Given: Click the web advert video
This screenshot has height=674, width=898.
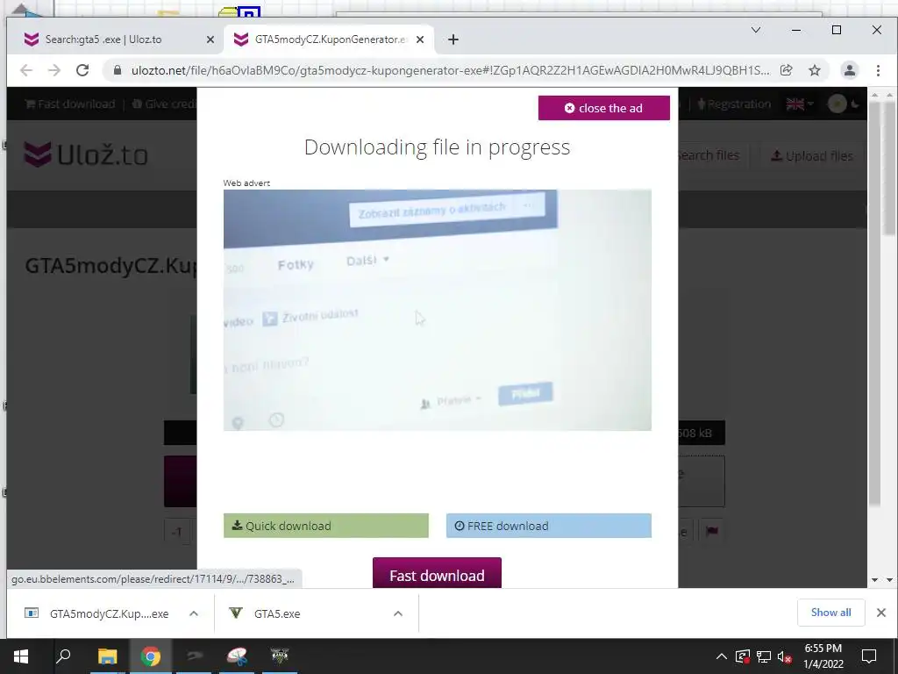Looking at the screenshot, I should coord(437,310).
